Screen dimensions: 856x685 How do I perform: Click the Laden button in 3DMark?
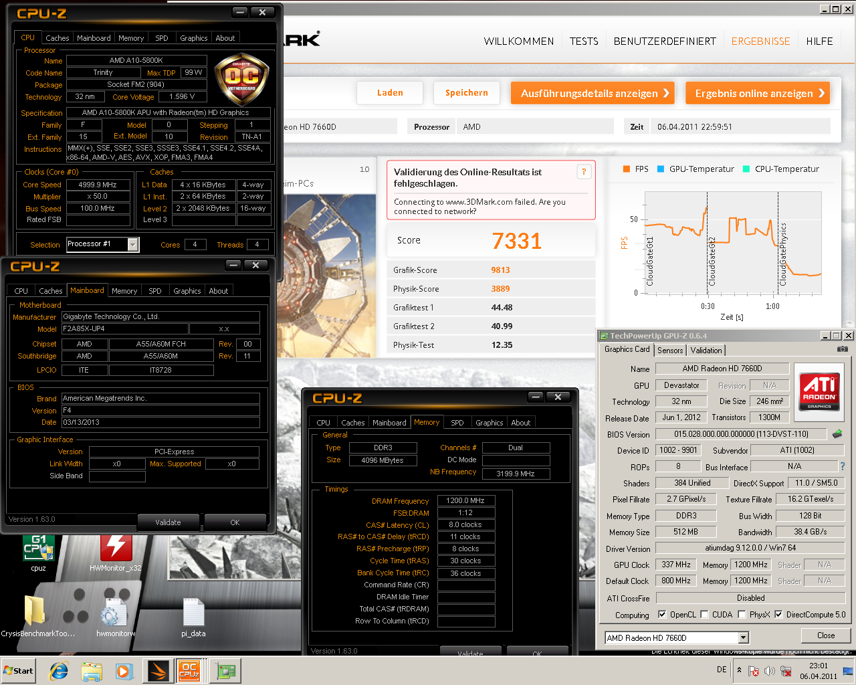(x=390, y=93)
